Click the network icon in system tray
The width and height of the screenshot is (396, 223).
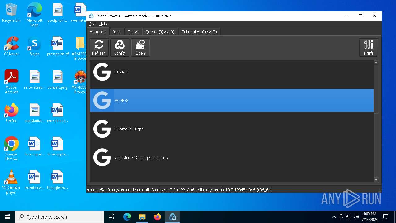tap(349, 217)
